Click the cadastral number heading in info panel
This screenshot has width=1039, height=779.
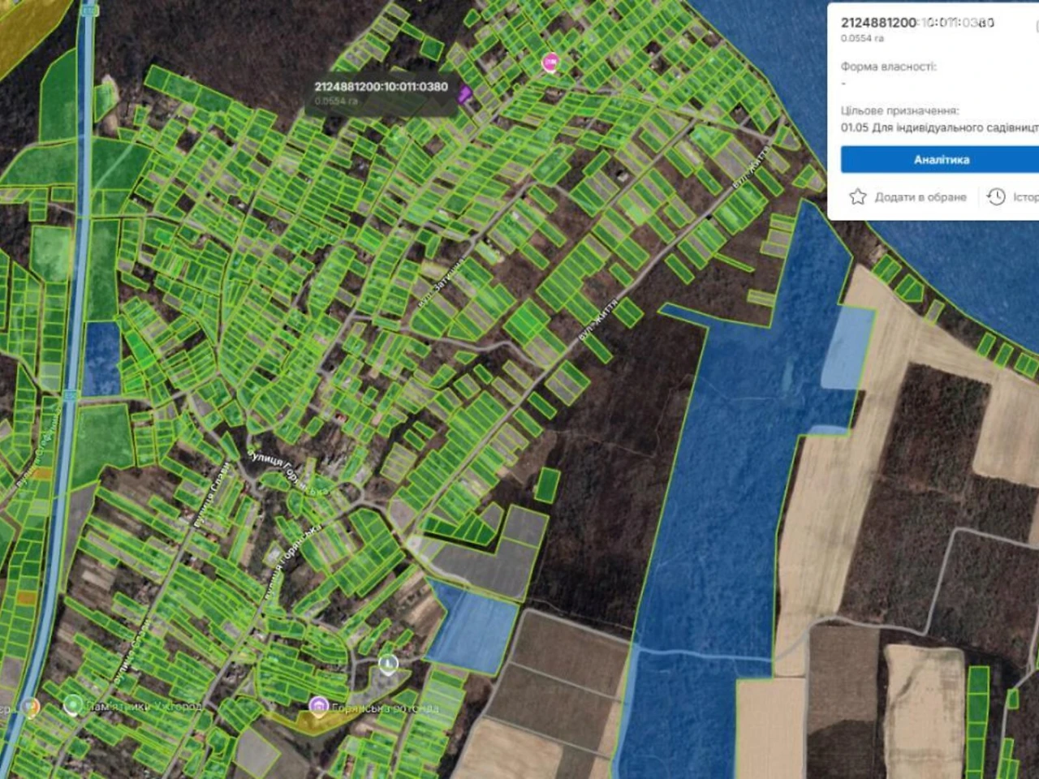click(x=917, y=23)
